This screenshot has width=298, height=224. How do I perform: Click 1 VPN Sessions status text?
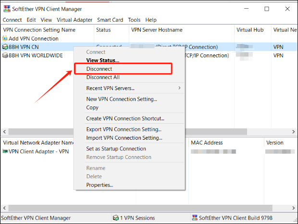tap(137, 218)
